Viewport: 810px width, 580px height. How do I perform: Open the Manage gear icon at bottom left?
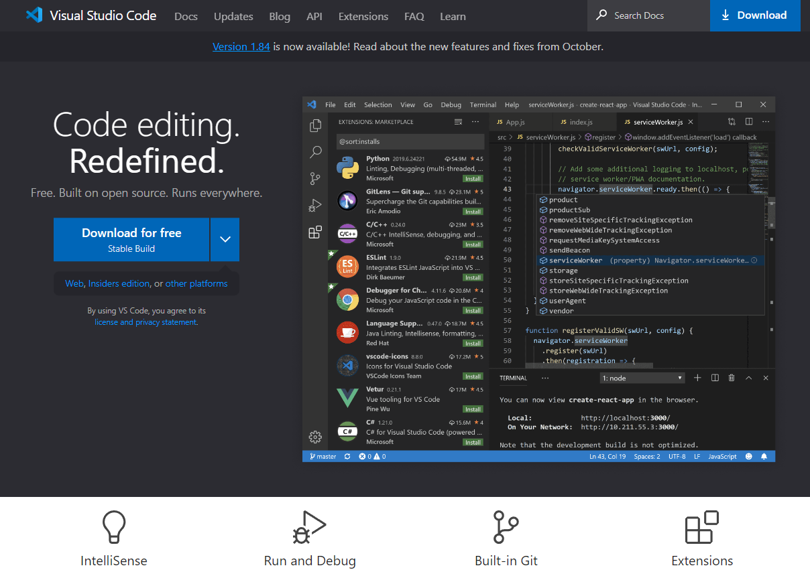315,437
